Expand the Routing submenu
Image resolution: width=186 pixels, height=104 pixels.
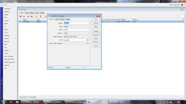click(15, 35)
